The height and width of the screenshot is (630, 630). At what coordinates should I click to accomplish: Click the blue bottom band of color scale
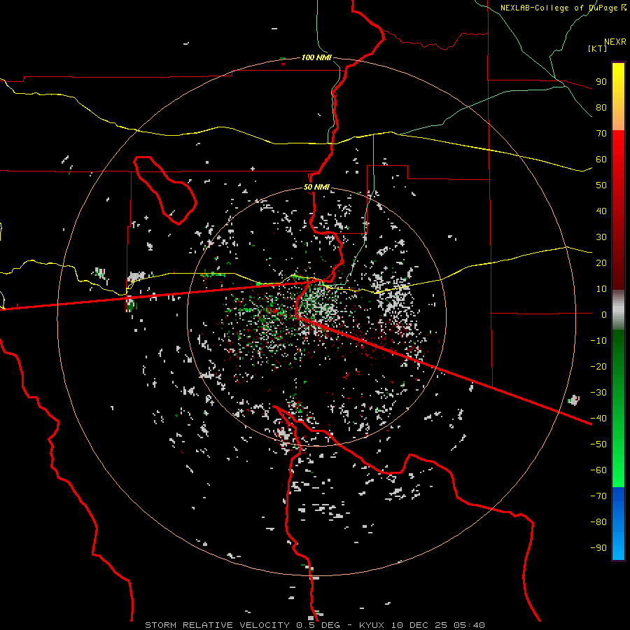(x=618, y=524)
